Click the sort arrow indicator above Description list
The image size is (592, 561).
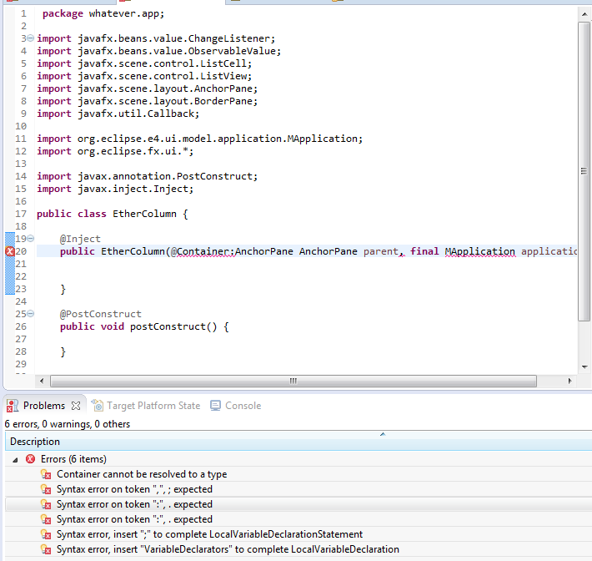tap(383, 434)
